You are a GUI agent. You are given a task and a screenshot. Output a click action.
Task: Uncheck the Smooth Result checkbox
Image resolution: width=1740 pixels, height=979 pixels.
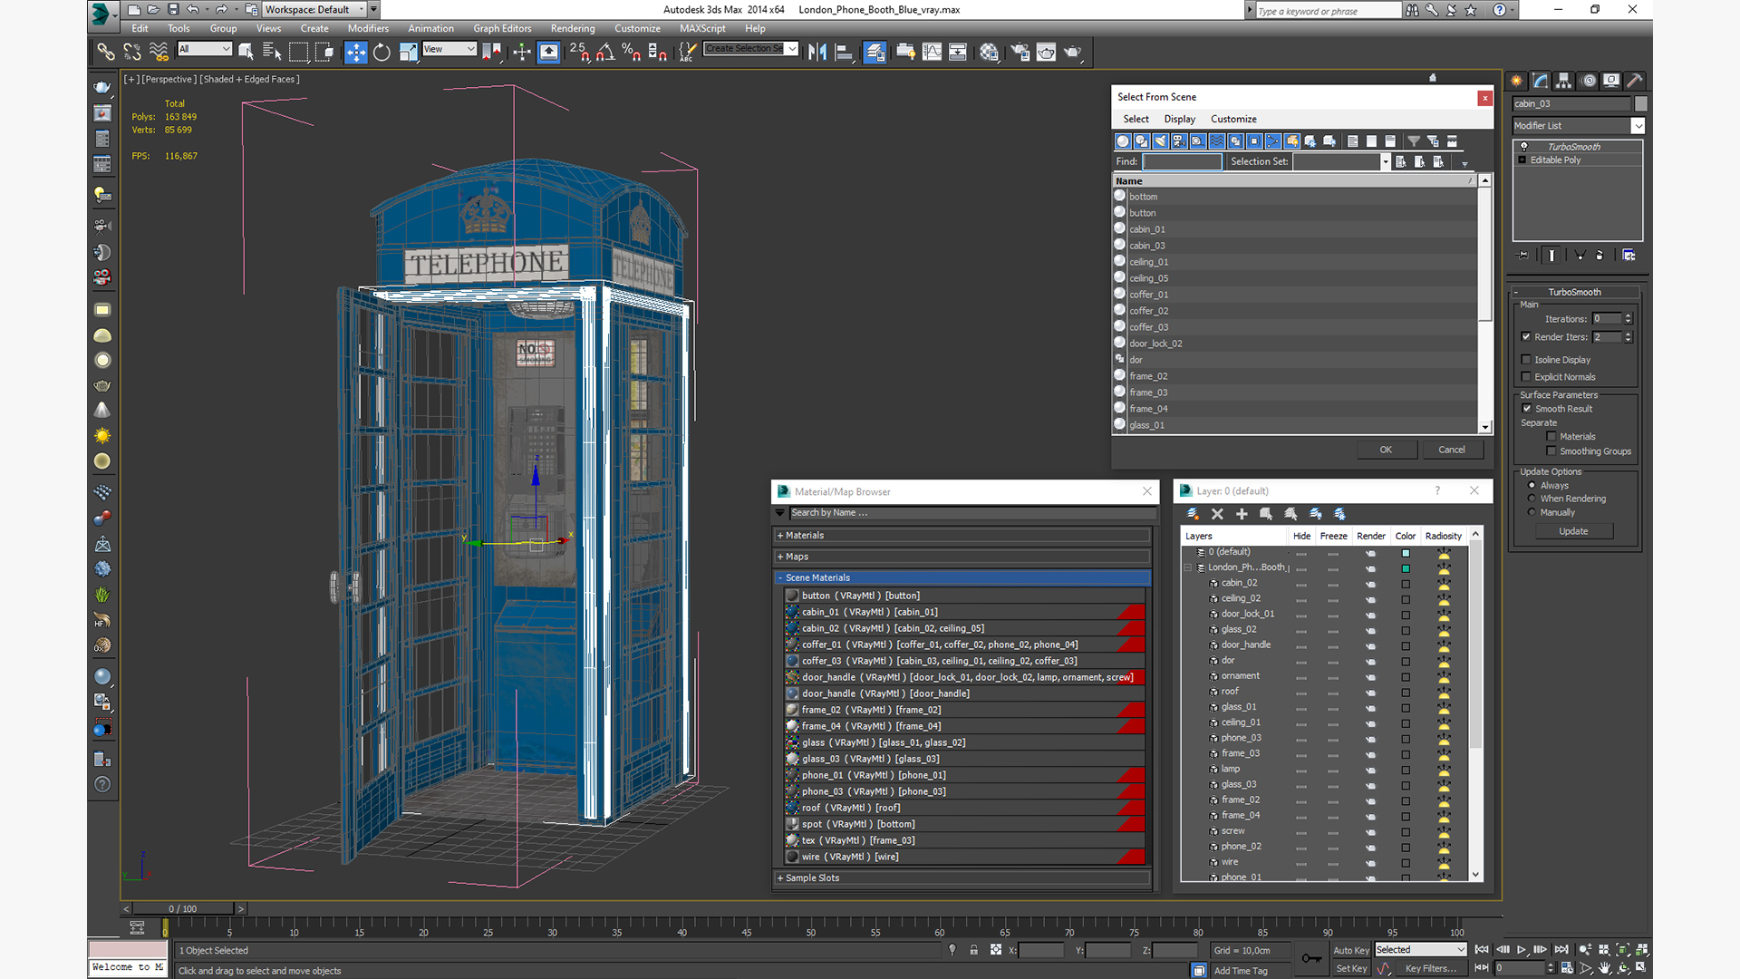click(1526, 409)
